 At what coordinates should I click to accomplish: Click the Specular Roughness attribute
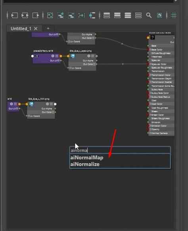(x=161, y=68)
